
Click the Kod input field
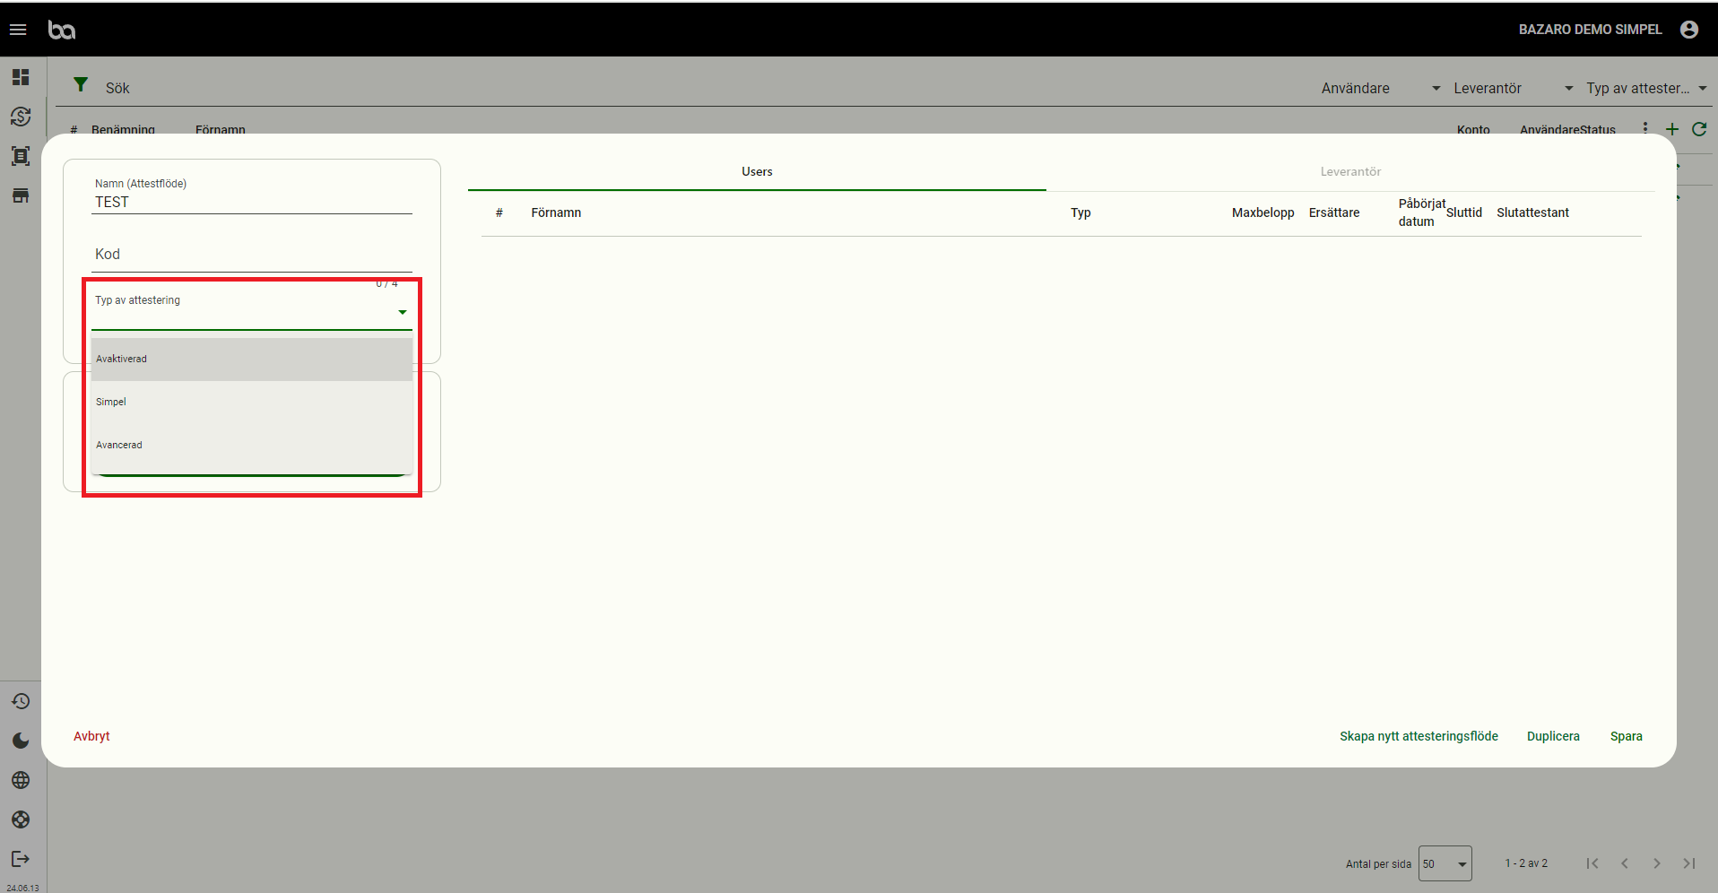[252, 254]
